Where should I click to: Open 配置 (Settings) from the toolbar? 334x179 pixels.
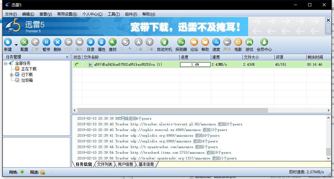click(24, 42)
